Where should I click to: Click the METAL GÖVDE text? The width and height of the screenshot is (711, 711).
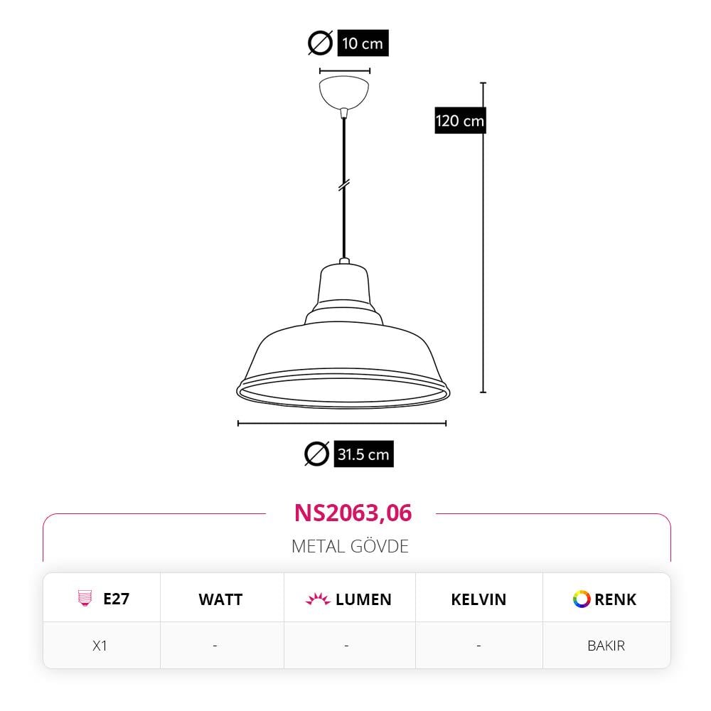point(350,546)
